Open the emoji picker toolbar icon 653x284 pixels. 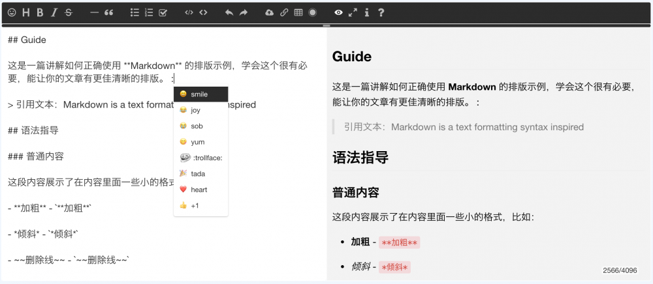click(x=12, y=12)
